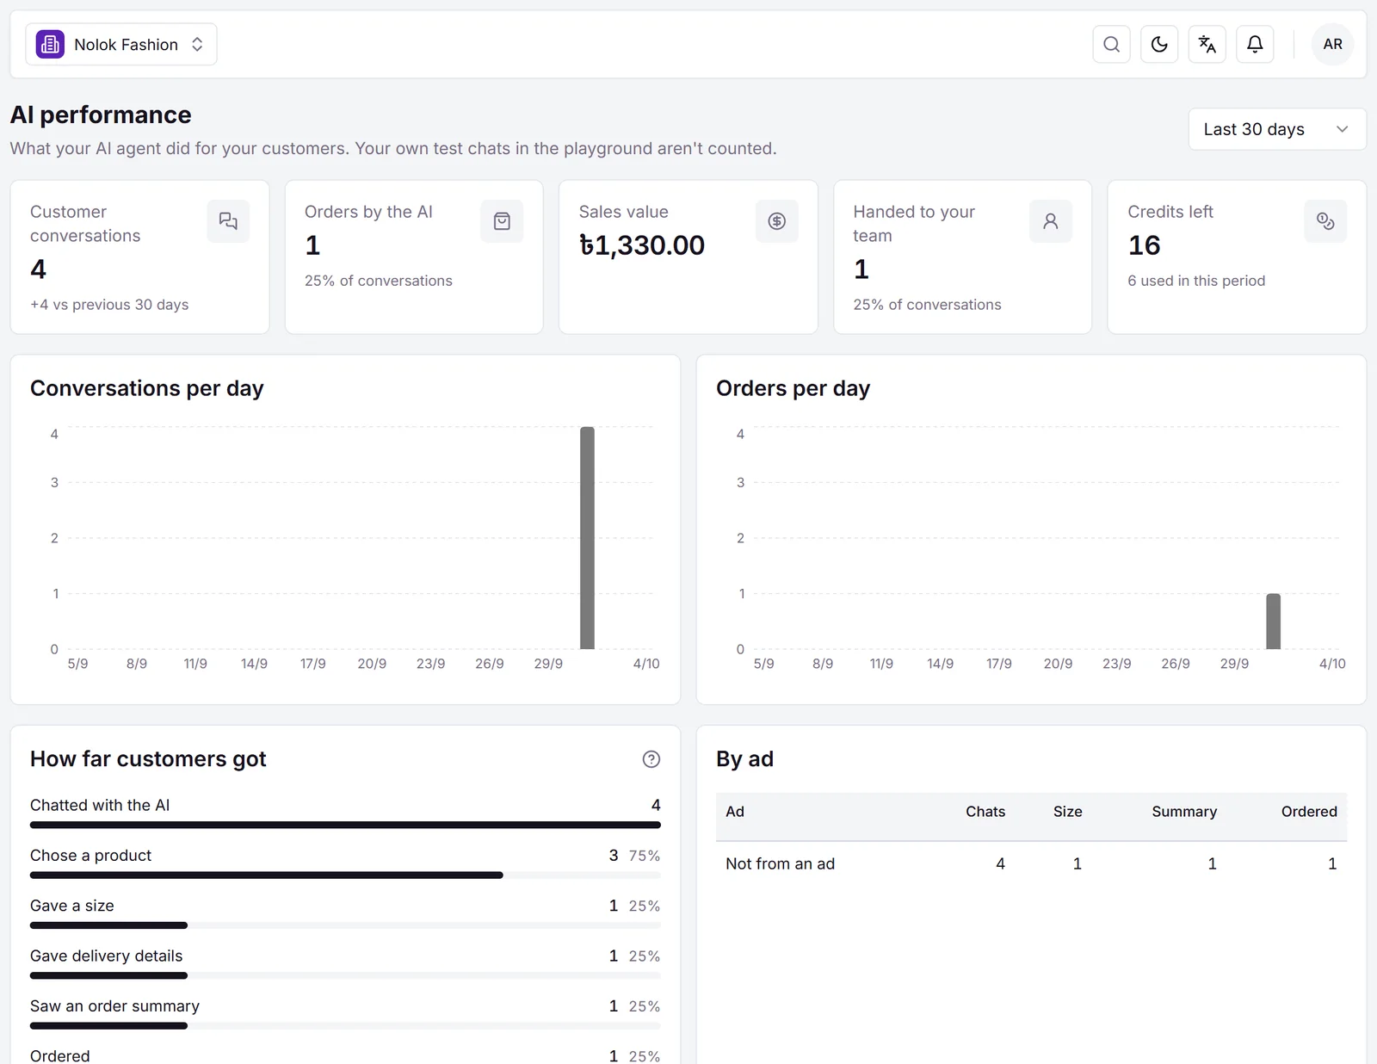The image size is (1377, 1064).
Task: Open help icon for How far customers got
Action: click(651, 759)
